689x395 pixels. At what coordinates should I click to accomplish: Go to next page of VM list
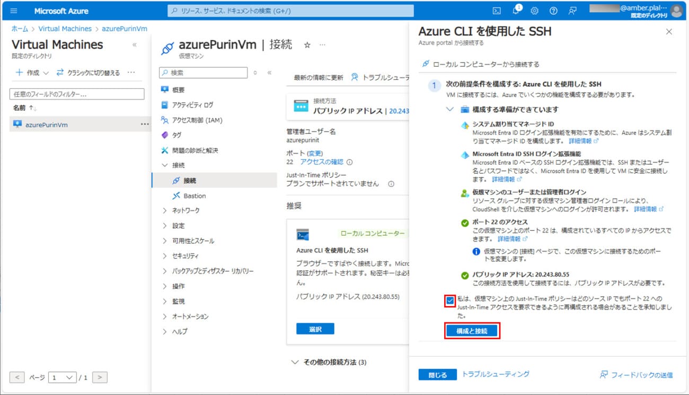(100, 378)
